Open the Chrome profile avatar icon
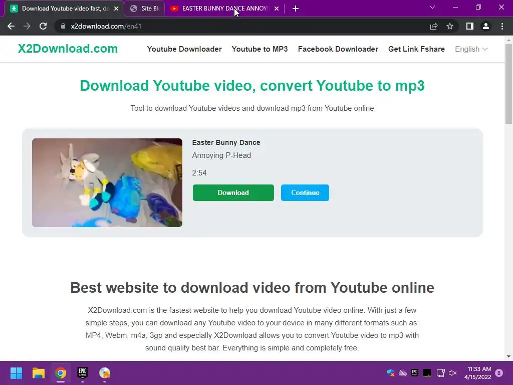Image resolution: width=513 pixels, height=385 pixels. point(486,26)
